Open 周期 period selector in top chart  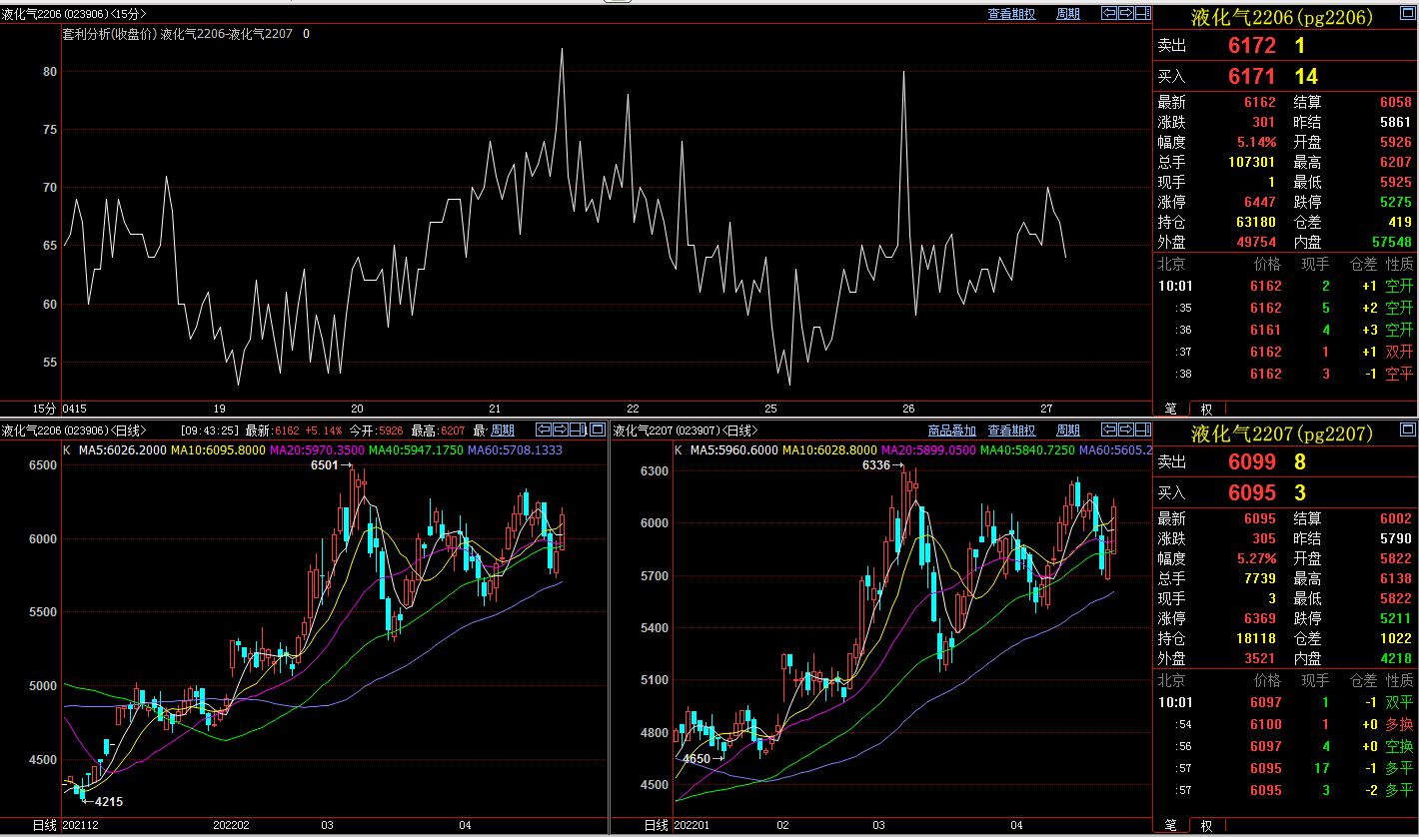click(x=1068, y=14)
